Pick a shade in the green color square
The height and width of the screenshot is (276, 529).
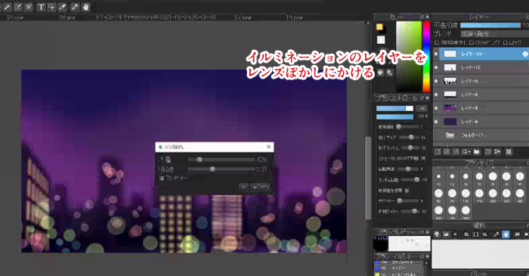pos(409,57)
